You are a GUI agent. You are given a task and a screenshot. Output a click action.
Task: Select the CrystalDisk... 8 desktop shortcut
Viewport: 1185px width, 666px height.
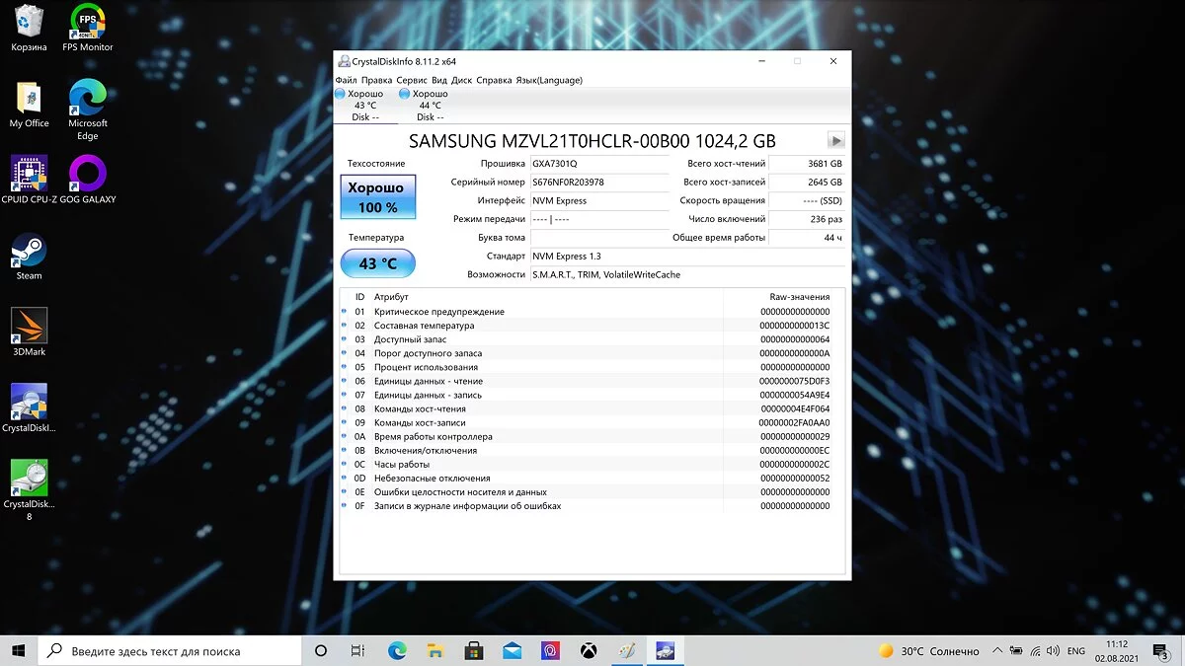(x=29, y=490)
